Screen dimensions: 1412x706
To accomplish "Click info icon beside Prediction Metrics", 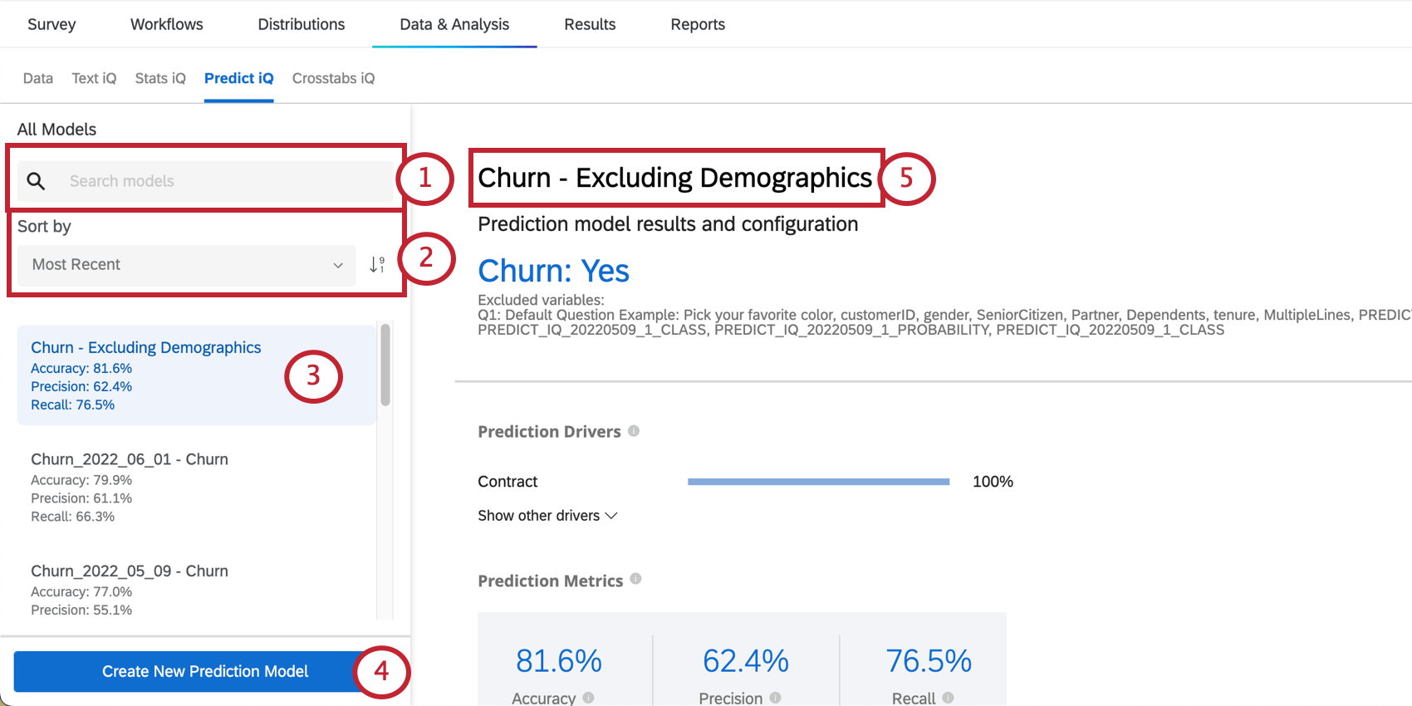I will [x=635, y=579].
